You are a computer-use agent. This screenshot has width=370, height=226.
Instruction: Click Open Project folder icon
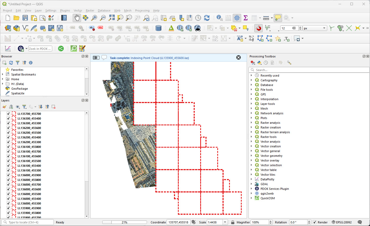(17, 18)
